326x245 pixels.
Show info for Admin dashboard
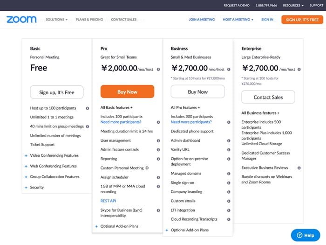(229, 140)
